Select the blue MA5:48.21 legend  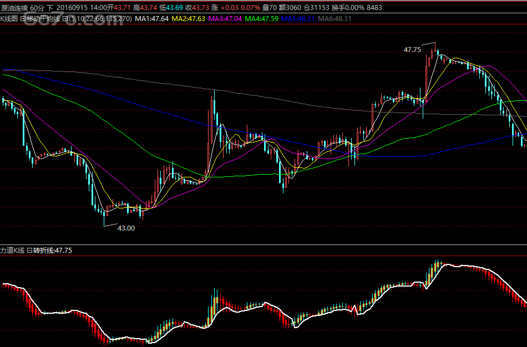(x=298, y=19)
